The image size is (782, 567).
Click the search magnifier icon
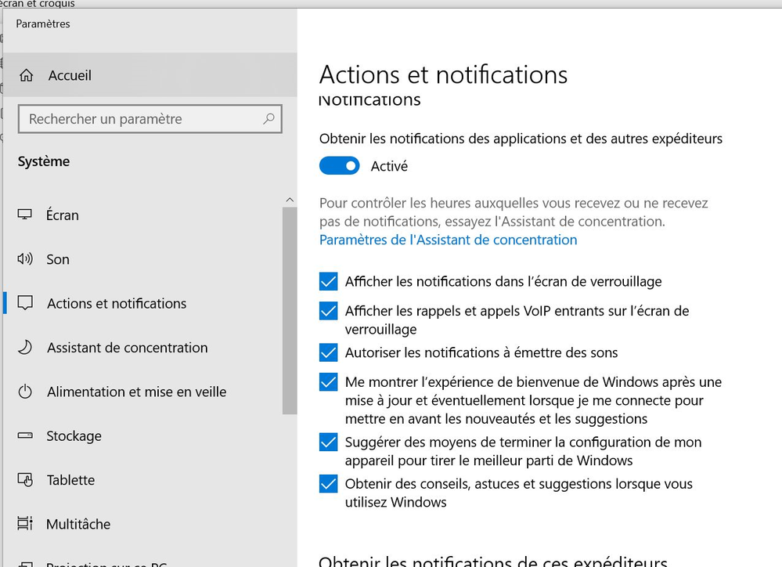click(268, 119)
